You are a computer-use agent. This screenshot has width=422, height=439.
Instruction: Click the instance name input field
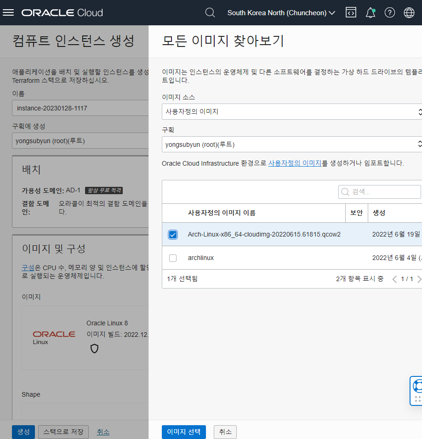click(80, 108)
